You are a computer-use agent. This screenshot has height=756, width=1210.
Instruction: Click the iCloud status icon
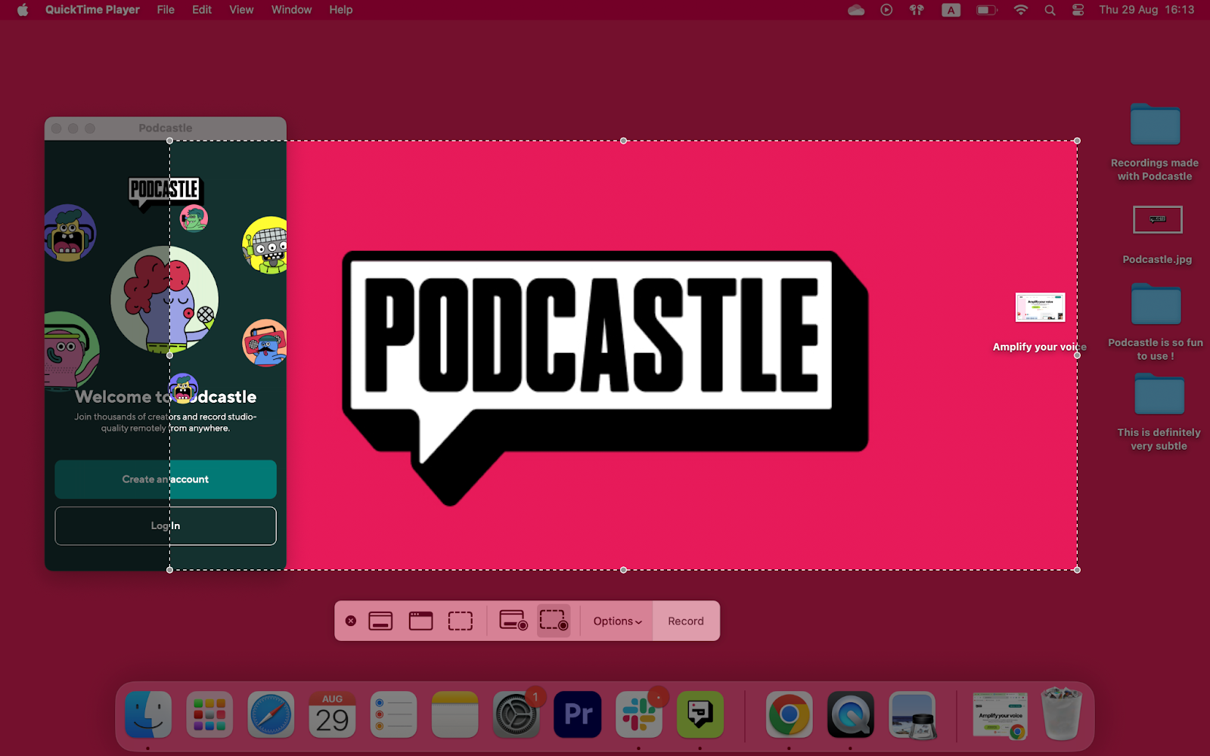[856, 10]
